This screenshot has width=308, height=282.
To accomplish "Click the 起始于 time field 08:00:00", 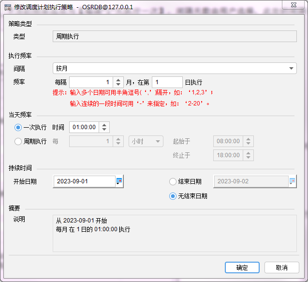I will point(228,141).
